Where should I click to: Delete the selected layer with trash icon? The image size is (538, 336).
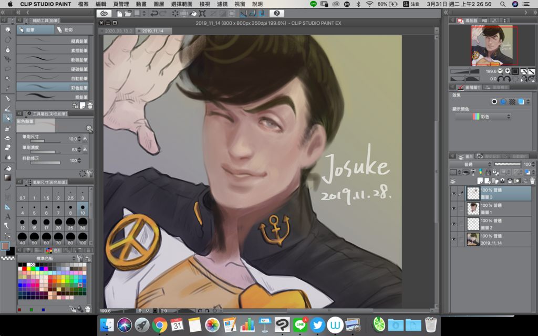click(x=532, y=181)
